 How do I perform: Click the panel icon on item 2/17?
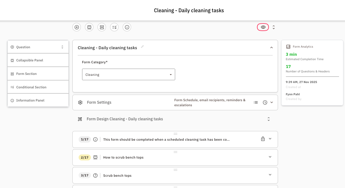click(x=95, y=157)
